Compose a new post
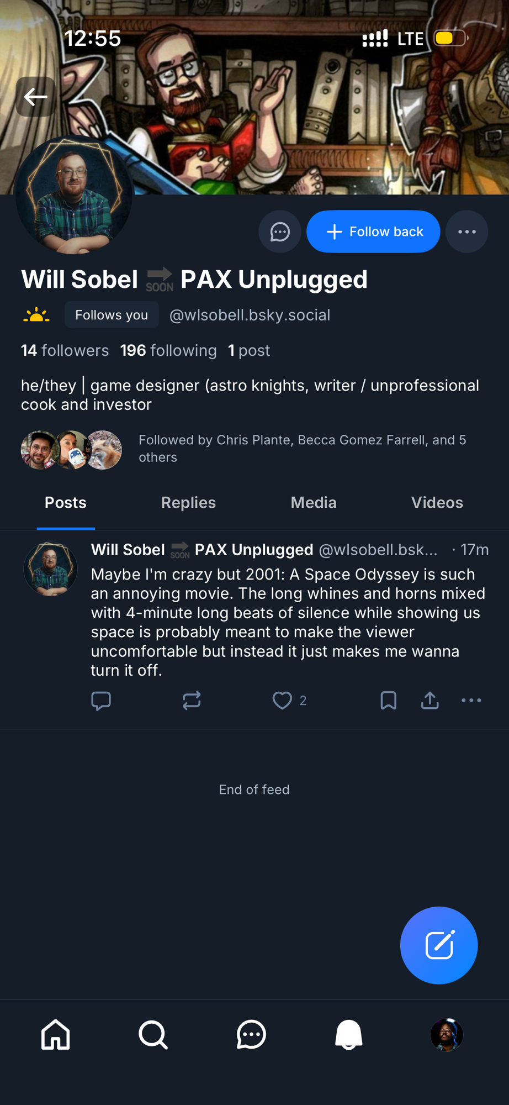Screen dimensions: 509x1105 (x=439, y=945)
